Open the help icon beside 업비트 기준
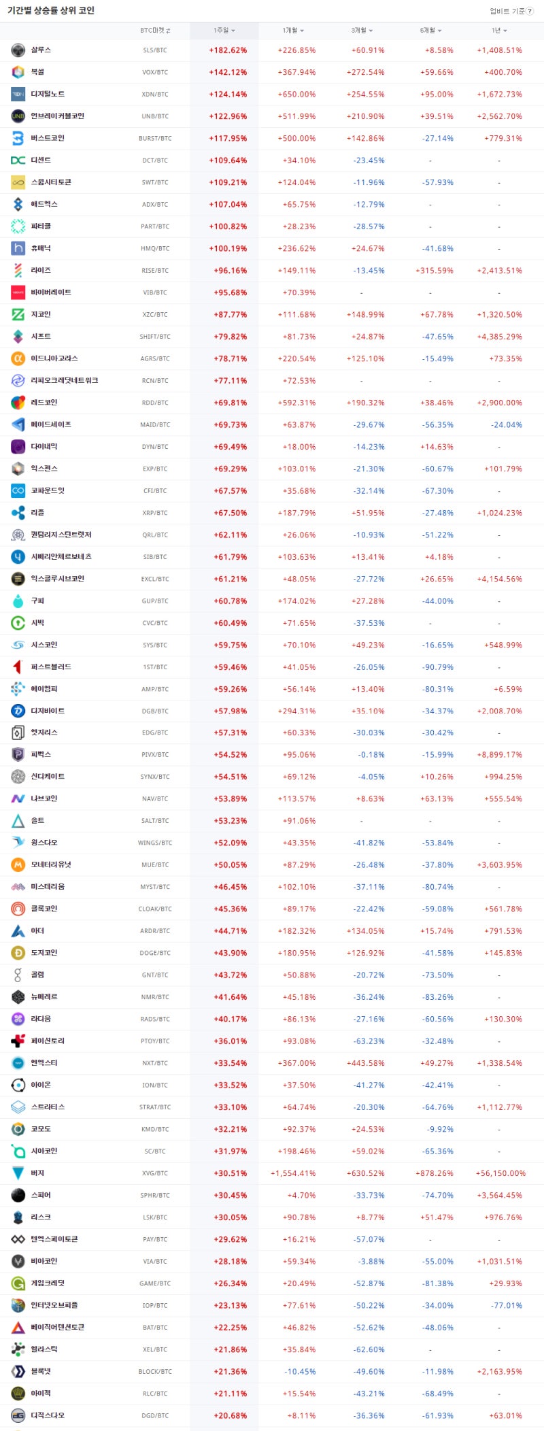 [x=530, y=11]
